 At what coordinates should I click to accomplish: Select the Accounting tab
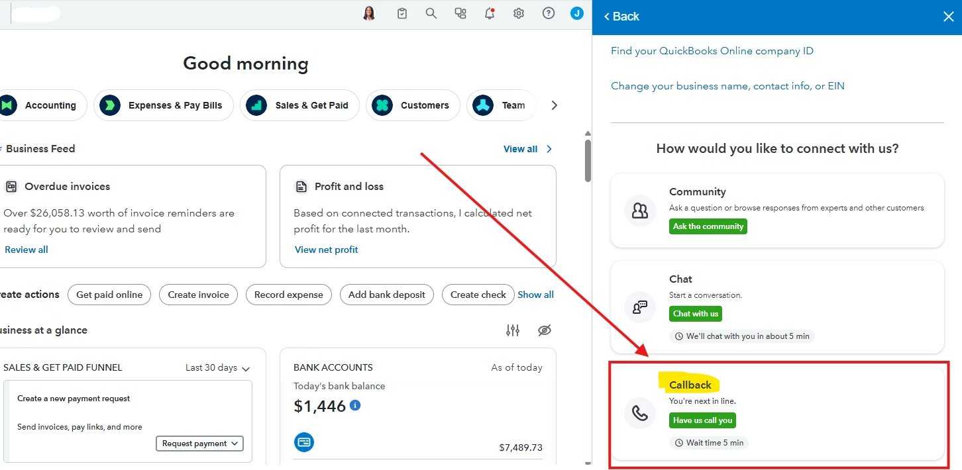[43, 105]
